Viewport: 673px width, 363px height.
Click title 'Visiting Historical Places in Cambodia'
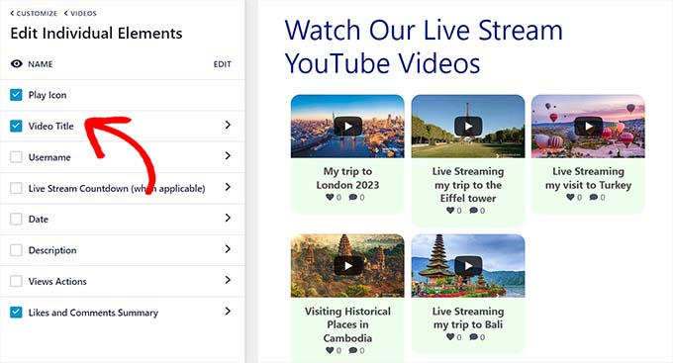click(347, 324)
